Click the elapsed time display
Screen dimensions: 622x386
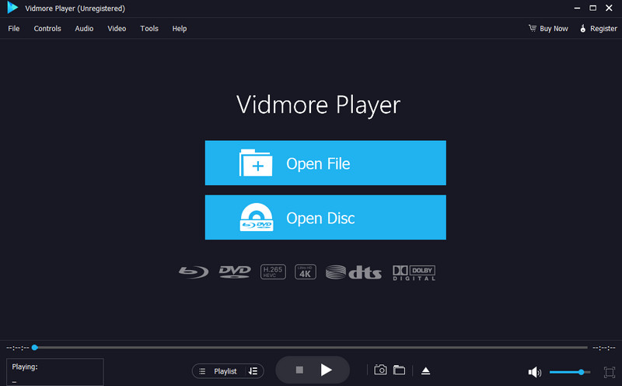tap(17, 348)
